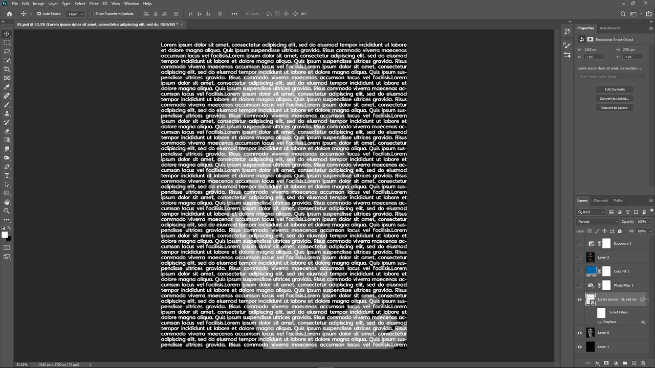Open the Opacity slider dropdown arrow
Screen dimensions: 655x368
[650, 222]
